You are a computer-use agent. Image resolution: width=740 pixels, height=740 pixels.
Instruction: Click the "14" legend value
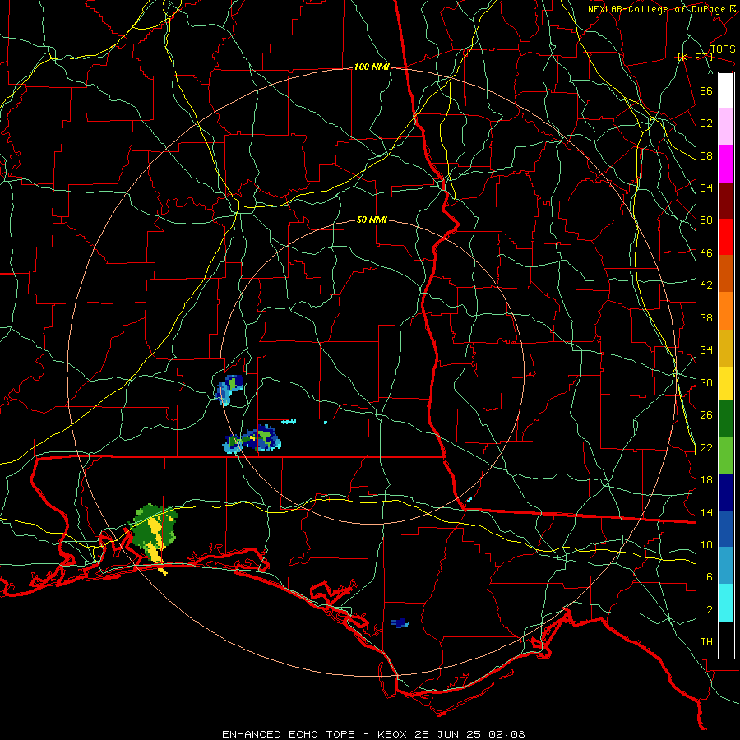(x=706, y=512)
